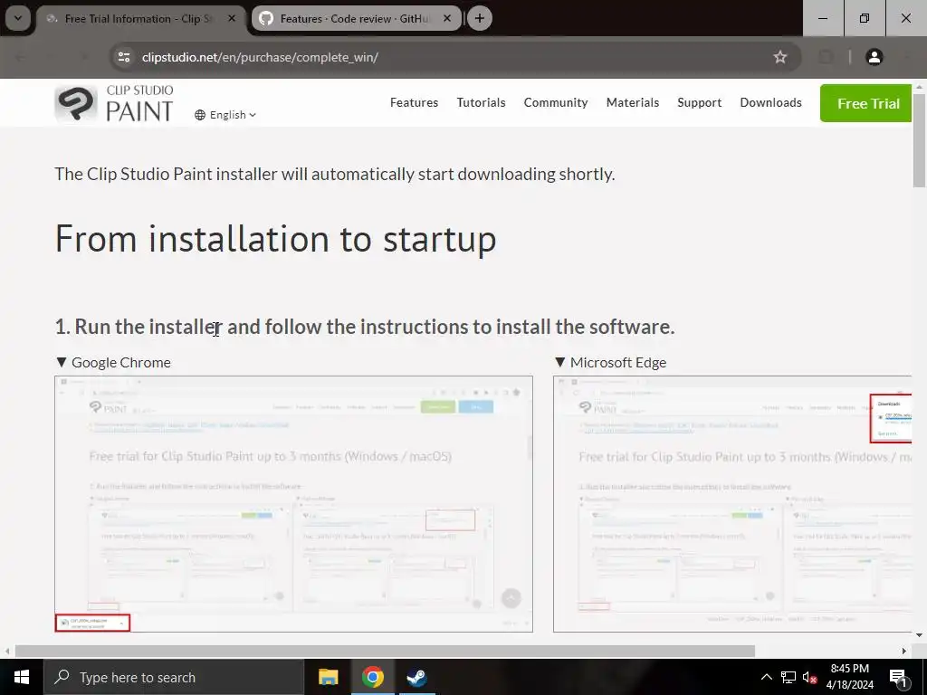Screen dimensions: 927x695
Task: Open Features menu item
Action: click(414, 103)
